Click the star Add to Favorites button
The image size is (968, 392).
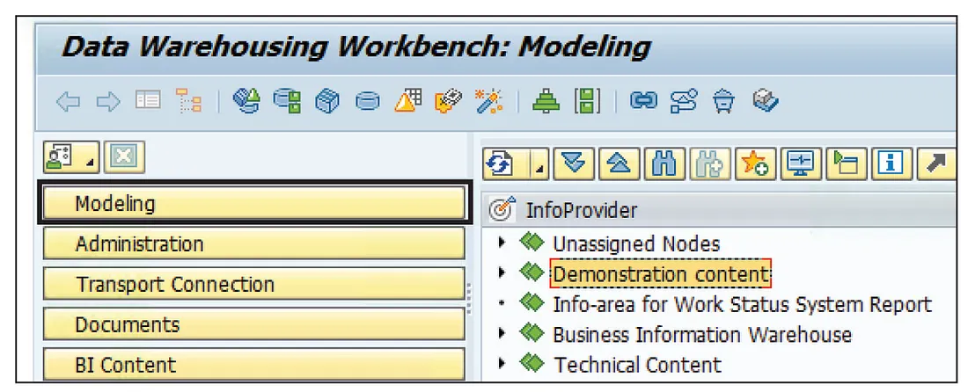point(754,164)
